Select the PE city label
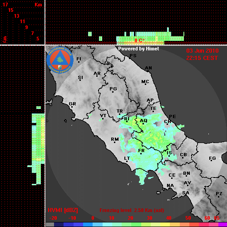Viewport: 227px width, 227px height. click(173, 116)
